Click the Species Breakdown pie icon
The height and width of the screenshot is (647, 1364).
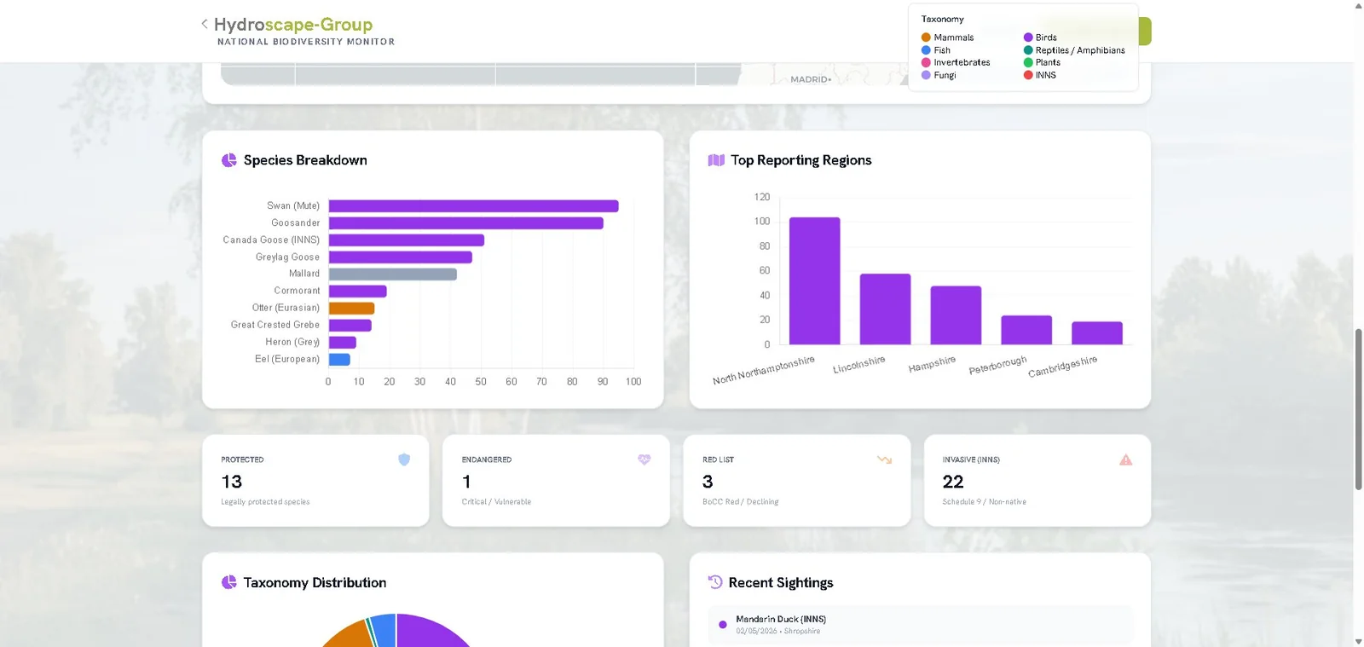(x=229, y=160)
